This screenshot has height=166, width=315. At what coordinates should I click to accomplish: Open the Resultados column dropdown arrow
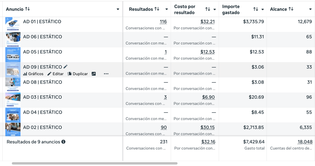pos(167,9)
